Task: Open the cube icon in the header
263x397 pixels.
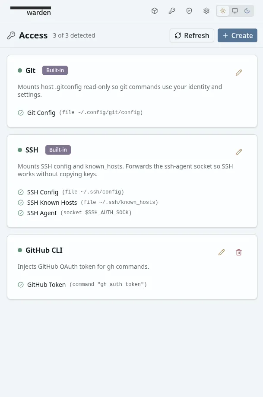Action: (x=155, y=11)
